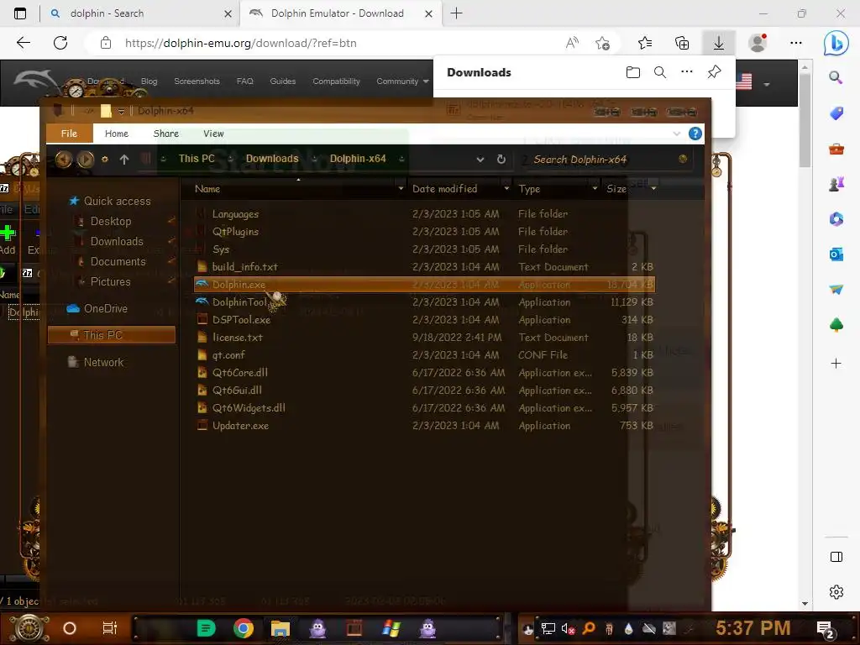Open Name column filter dropdown
This screenshot has height=645, width=860.
401,189
